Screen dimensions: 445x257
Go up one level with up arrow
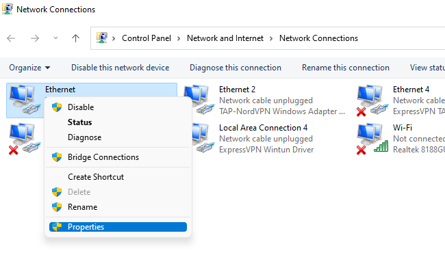pos(75,38)
